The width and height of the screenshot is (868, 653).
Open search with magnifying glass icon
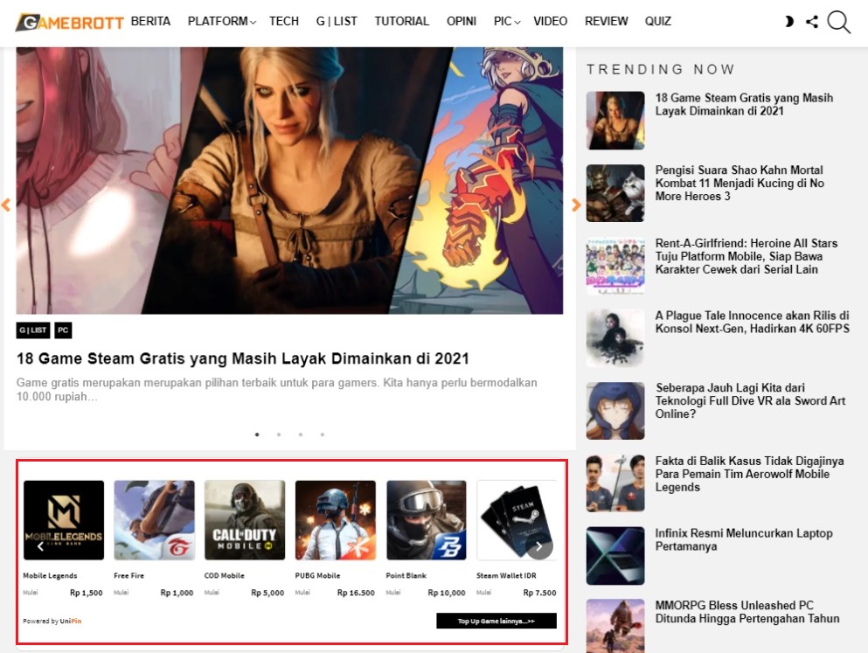point(838,22)
